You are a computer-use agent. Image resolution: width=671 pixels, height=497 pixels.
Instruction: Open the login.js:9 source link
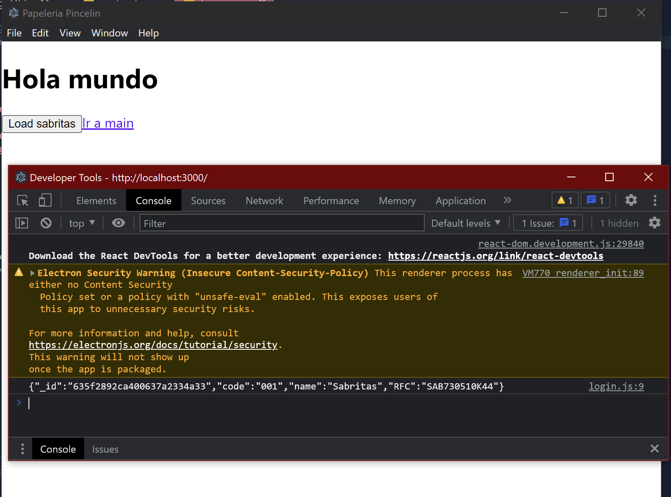(x=616, y=386)
